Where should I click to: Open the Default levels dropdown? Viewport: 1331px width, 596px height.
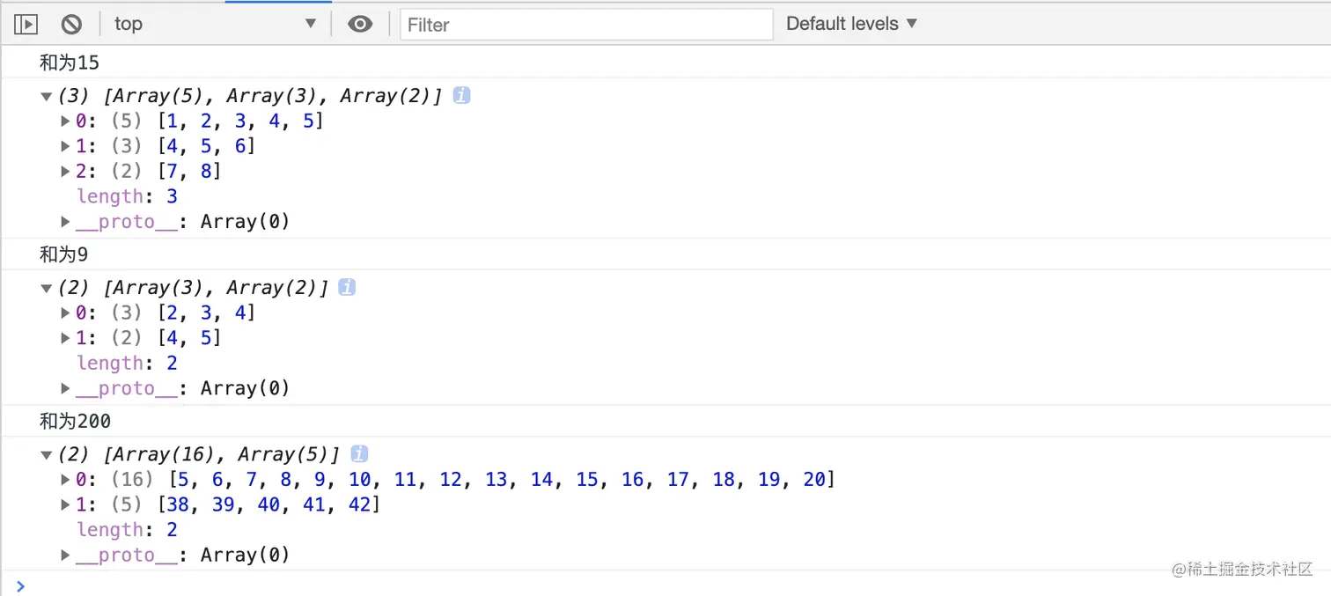coord(851,24)
